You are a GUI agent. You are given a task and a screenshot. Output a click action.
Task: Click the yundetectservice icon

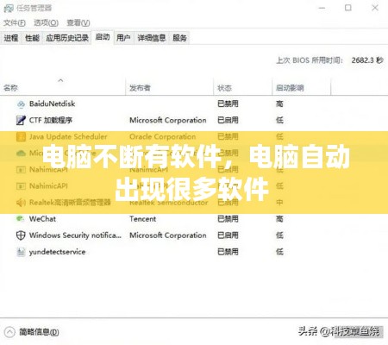click(x=21, y=252)
